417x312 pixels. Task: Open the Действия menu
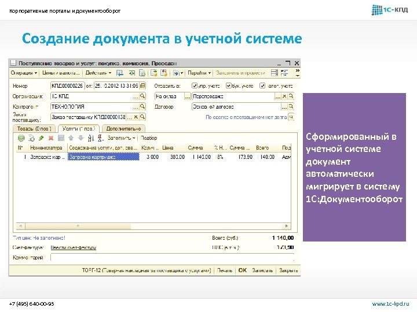[98, 73]
